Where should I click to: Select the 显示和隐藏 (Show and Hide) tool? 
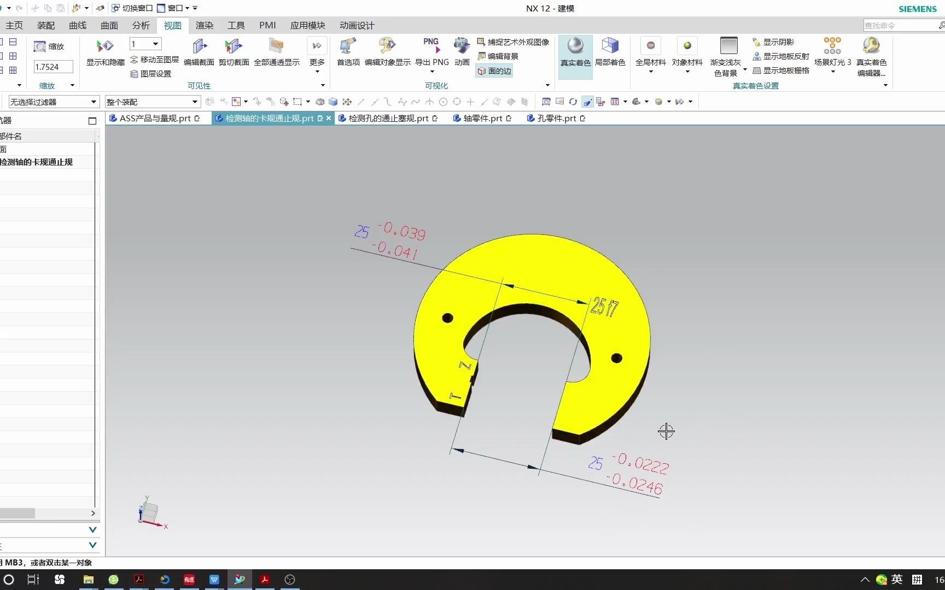point(104,52)
